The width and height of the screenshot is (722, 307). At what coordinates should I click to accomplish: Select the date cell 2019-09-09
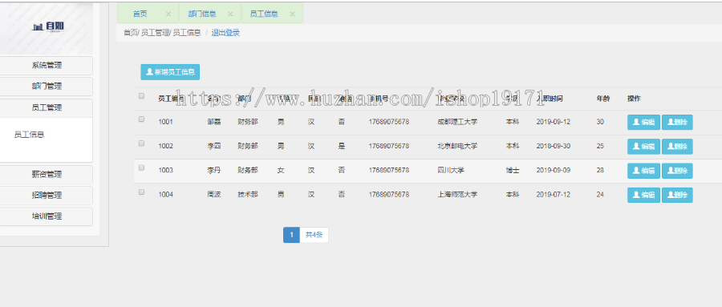point(554,170)
